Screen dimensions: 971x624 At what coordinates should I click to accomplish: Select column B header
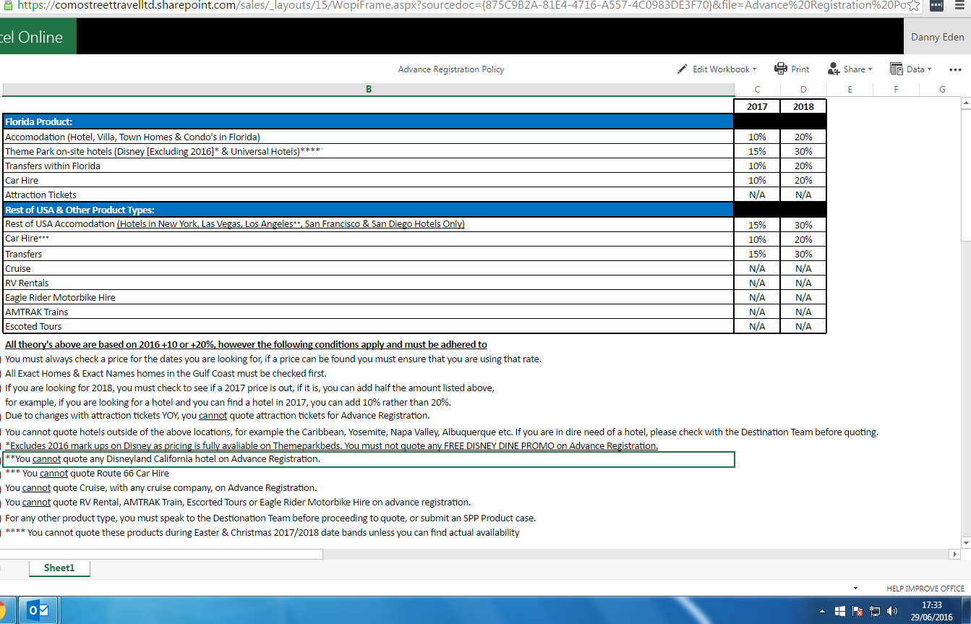[369, 90]
